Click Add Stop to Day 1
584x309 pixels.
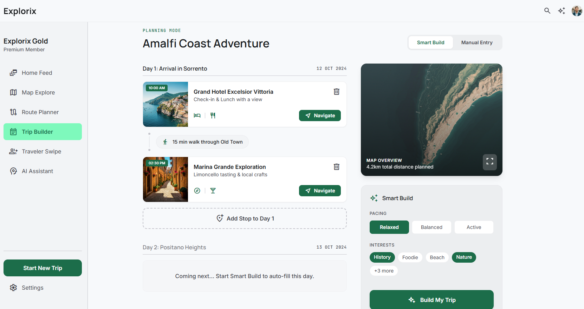coord(245,218)
